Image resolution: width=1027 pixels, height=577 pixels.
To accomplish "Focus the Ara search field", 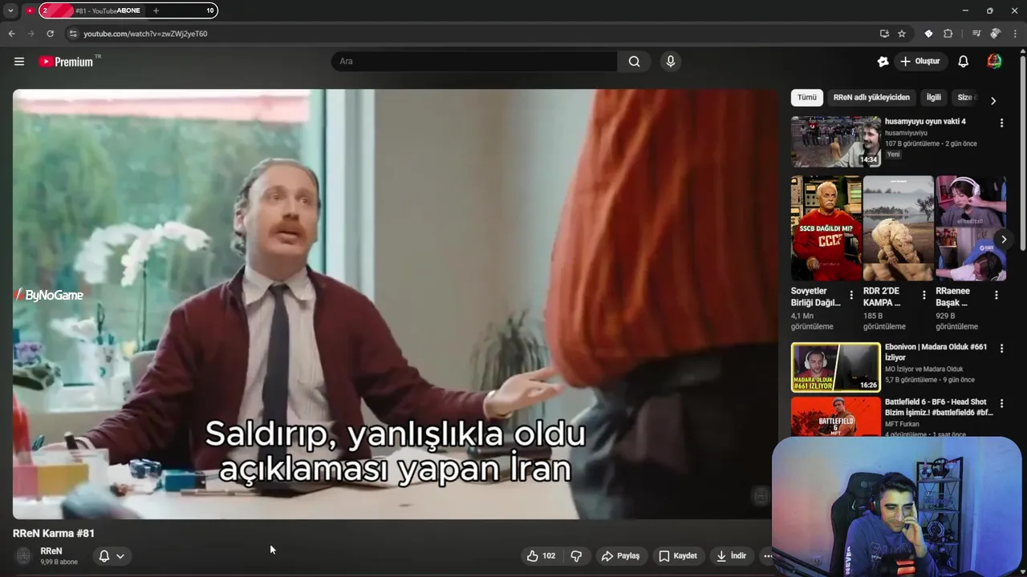I will pos(474,62).
